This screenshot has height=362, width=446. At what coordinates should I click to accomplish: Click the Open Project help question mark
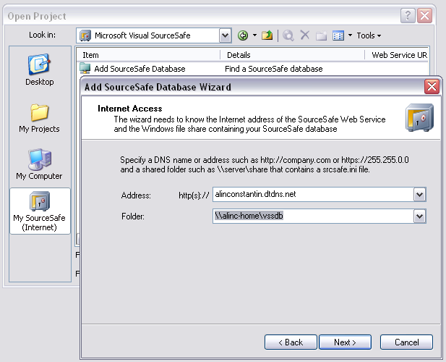(x=408, y=15)
